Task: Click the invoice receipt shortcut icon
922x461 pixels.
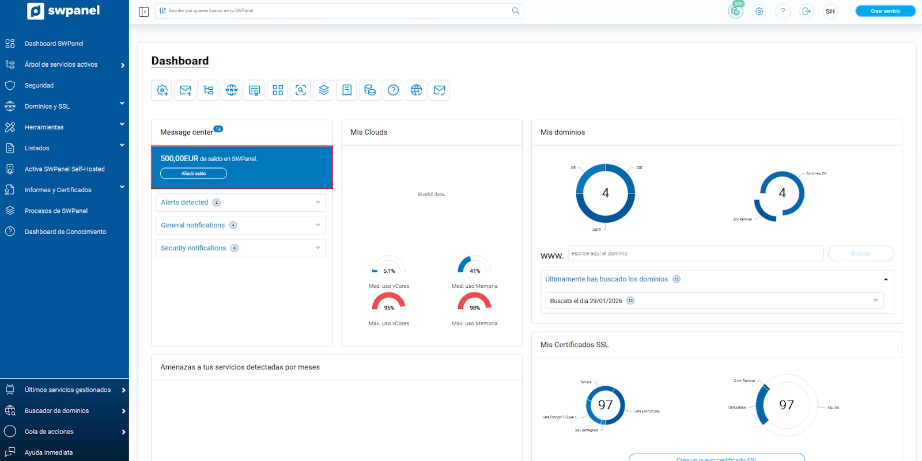Action: [x=347, y=90]
